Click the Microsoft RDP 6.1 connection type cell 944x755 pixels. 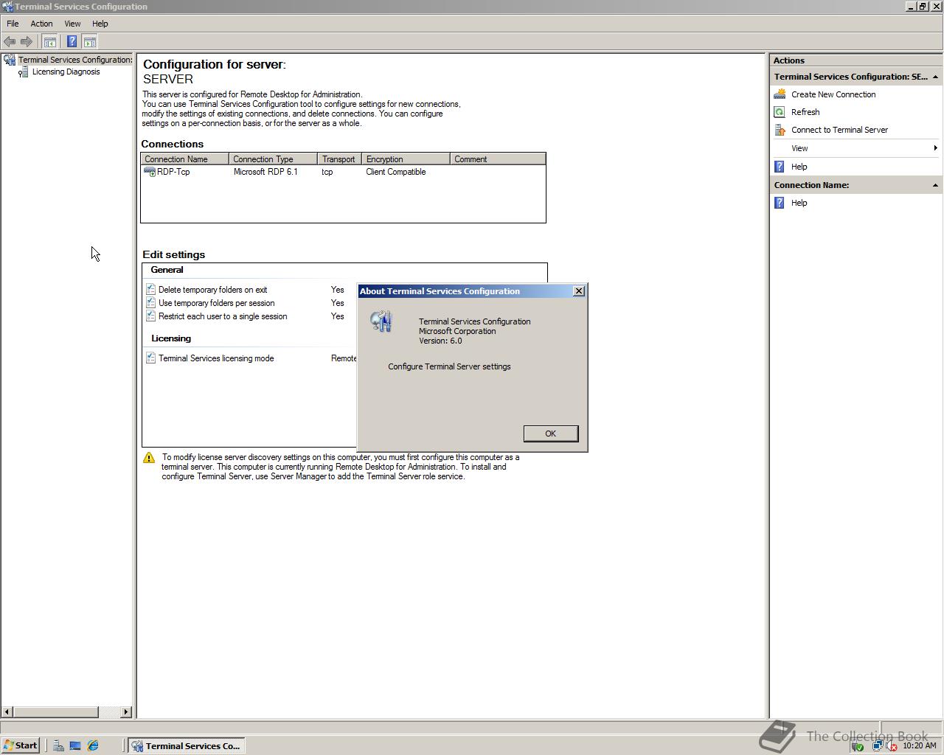[265, 172]
